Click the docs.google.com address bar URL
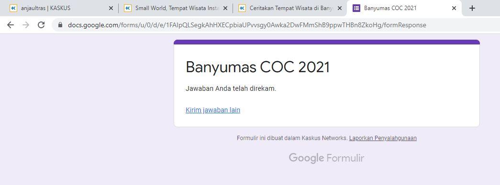The height and width of the screenshot is (185, 500). pyautogui.click(x=247, y=25)
